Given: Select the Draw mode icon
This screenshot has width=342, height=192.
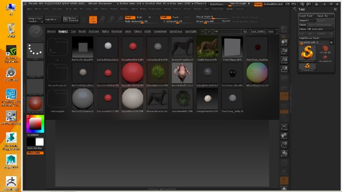Looking at the screenshot, I should click(x=93, y=19).
